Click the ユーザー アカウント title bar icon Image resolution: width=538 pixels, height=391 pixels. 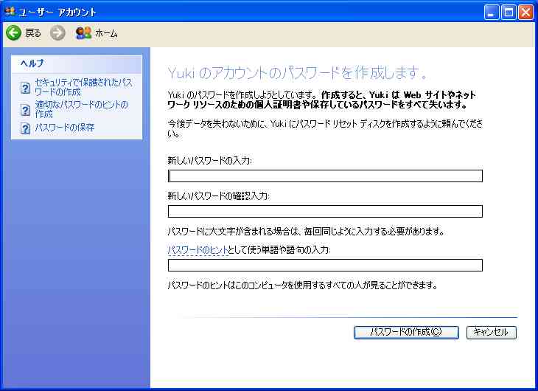coord(10,11)
